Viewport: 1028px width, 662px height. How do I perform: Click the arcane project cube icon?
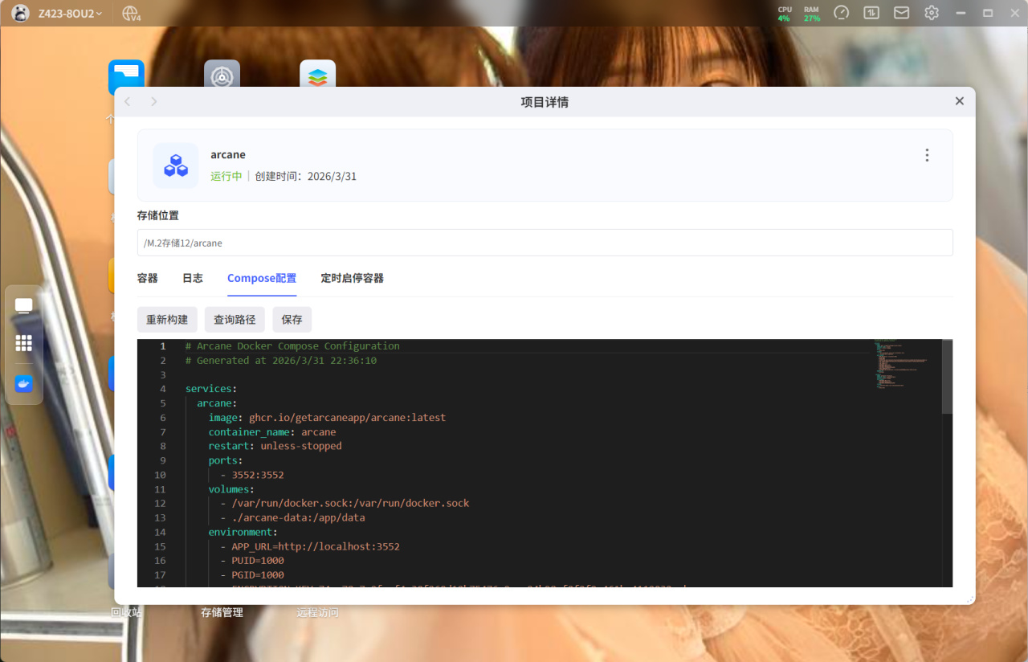(x=176, y=165)
